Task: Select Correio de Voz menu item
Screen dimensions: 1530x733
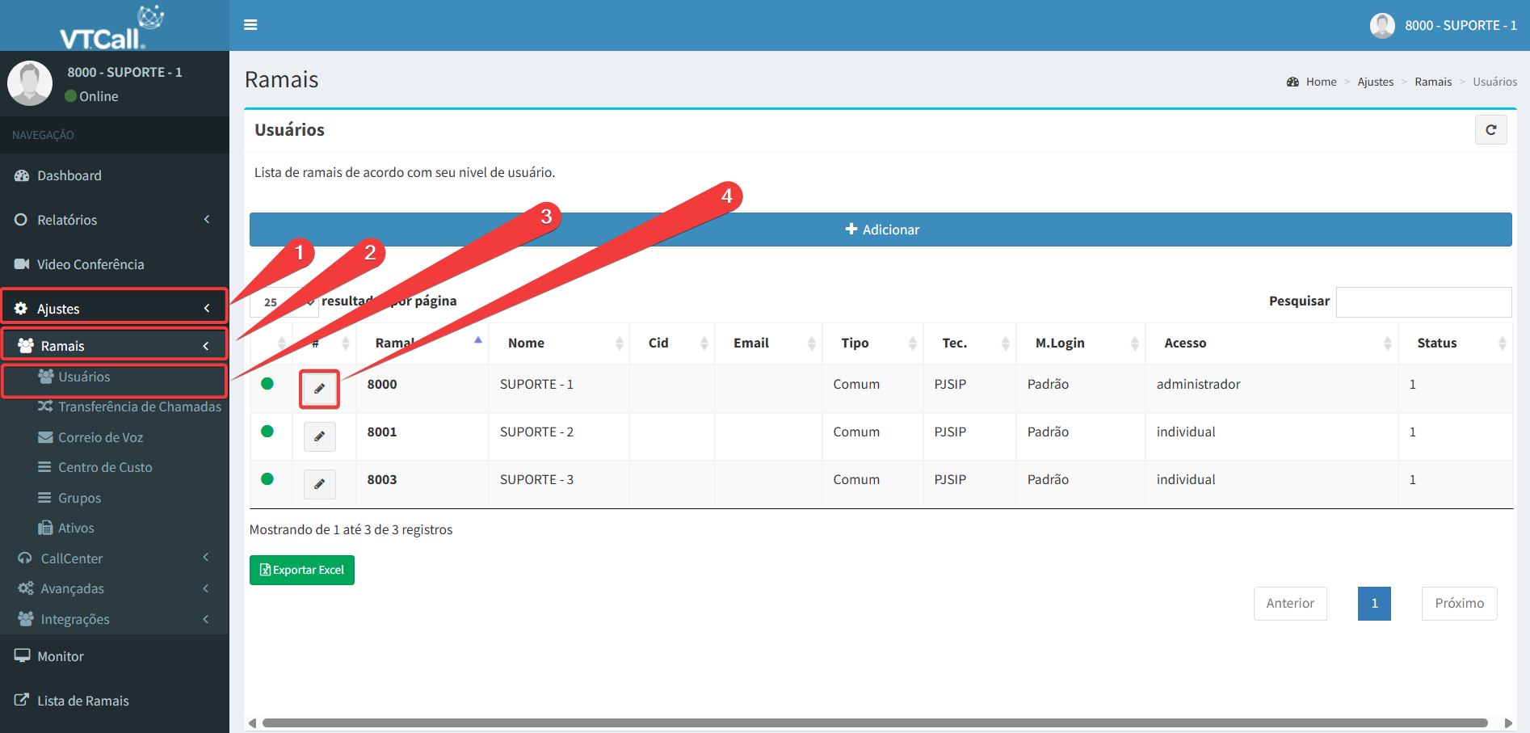Action: pos(100,437)
